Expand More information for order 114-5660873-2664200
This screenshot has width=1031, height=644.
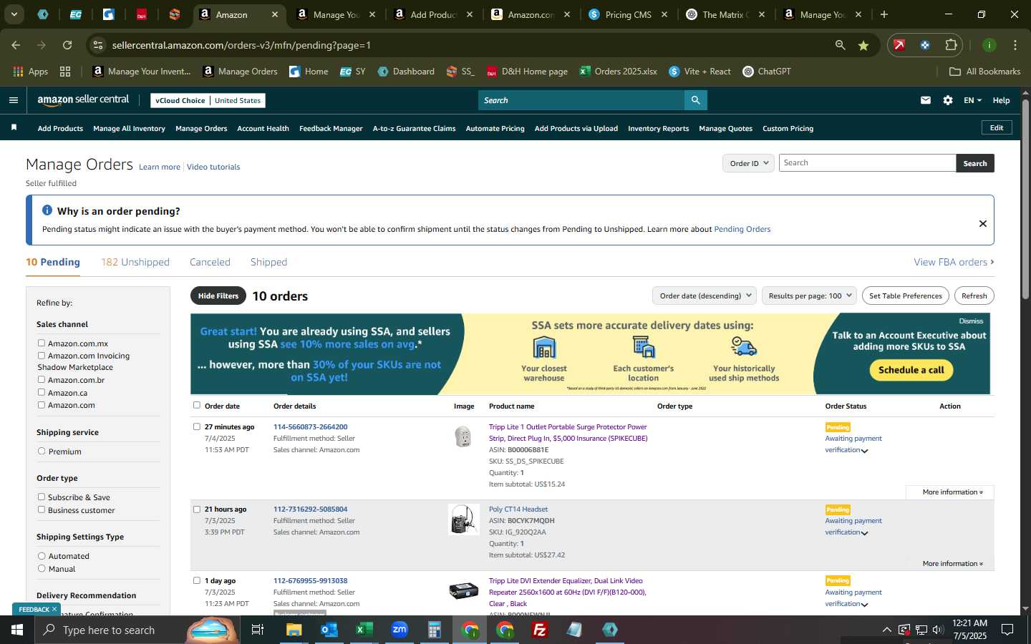[952, 492]
